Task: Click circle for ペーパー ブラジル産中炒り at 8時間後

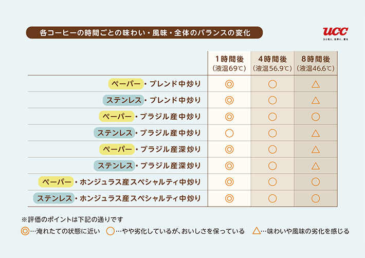Action: [x=316, y=117]
